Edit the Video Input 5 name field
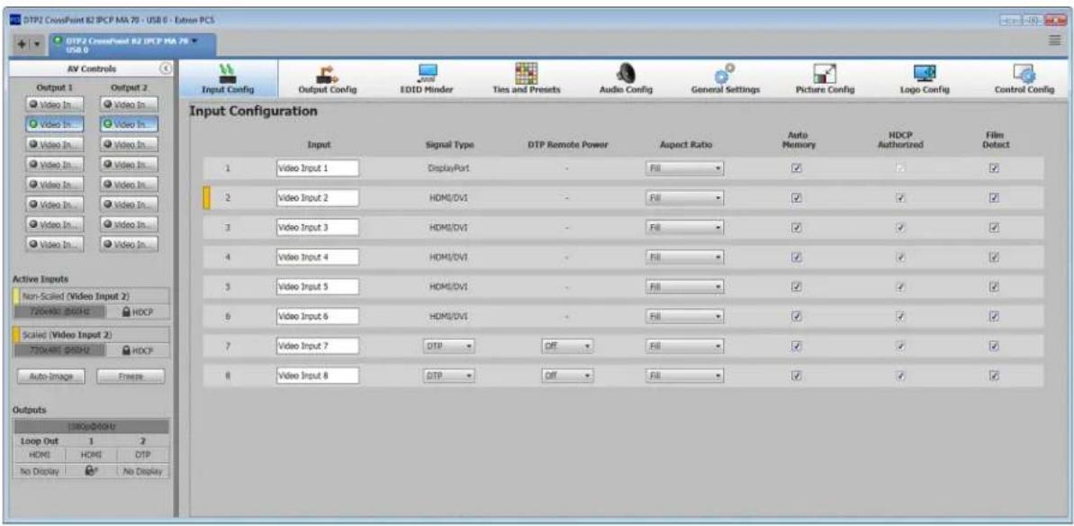 [318, 287]
